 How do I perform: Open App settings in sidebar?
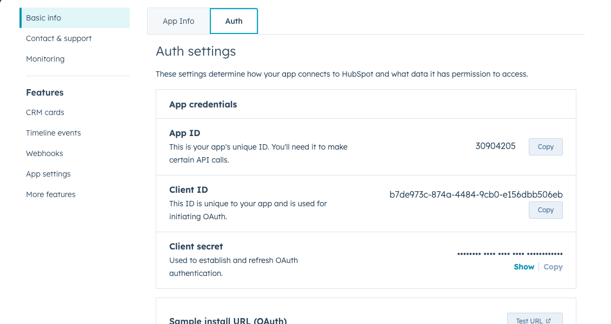point(49,174)
